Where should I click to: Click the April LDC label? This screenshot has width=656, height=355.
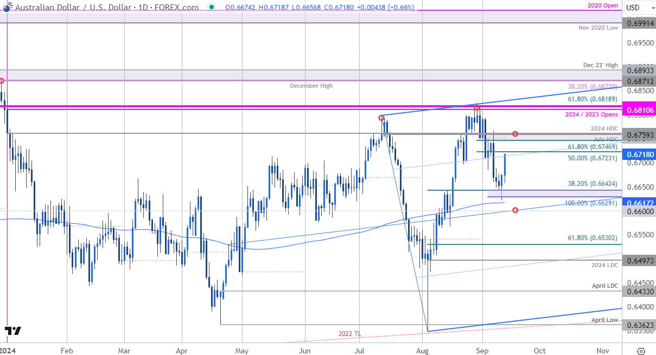(x=605, y=285)
